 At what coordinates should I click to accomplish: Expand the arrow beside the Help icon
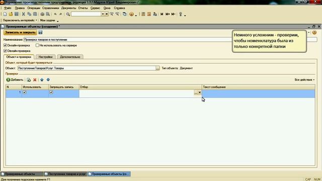tap(136, 15)
